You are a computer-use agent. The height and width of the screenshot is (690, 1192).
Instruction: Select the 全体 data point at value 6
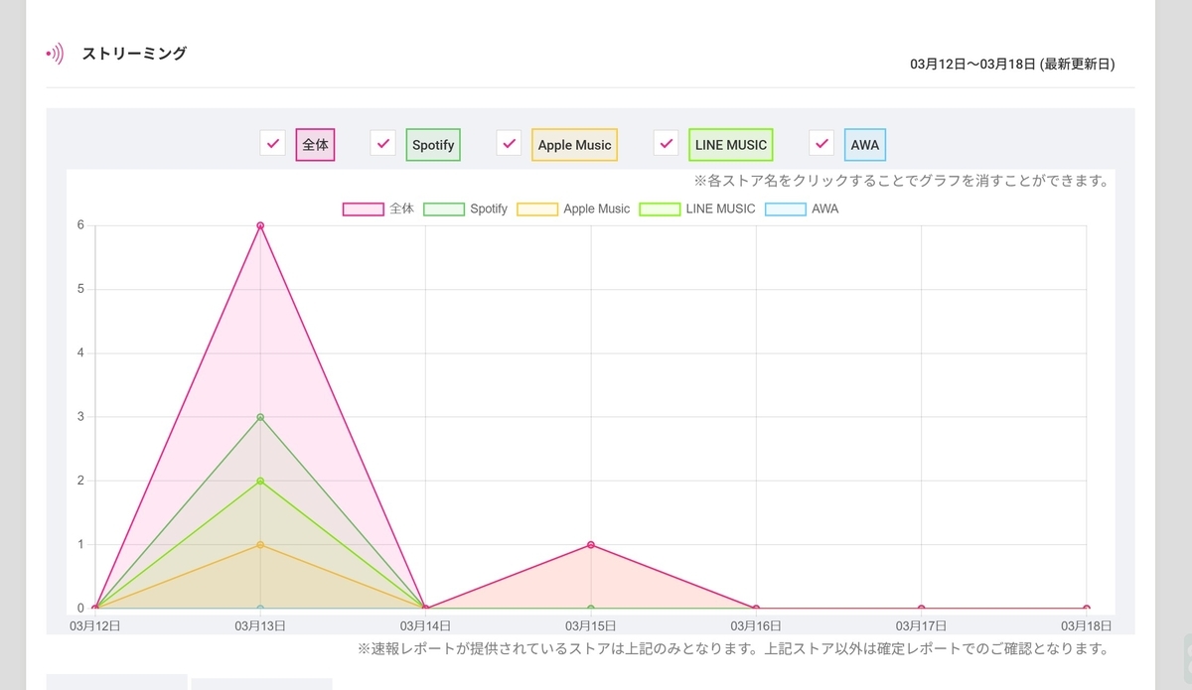point(260,225)
